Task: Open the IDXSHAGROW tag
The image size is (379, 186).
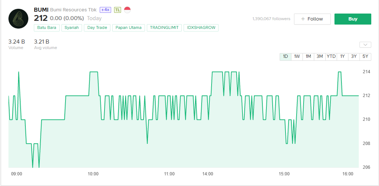Action: point(201,28)
